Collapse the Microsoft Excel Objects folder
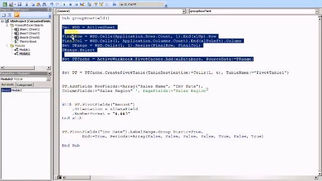The image size is (322, 181). 7,25
